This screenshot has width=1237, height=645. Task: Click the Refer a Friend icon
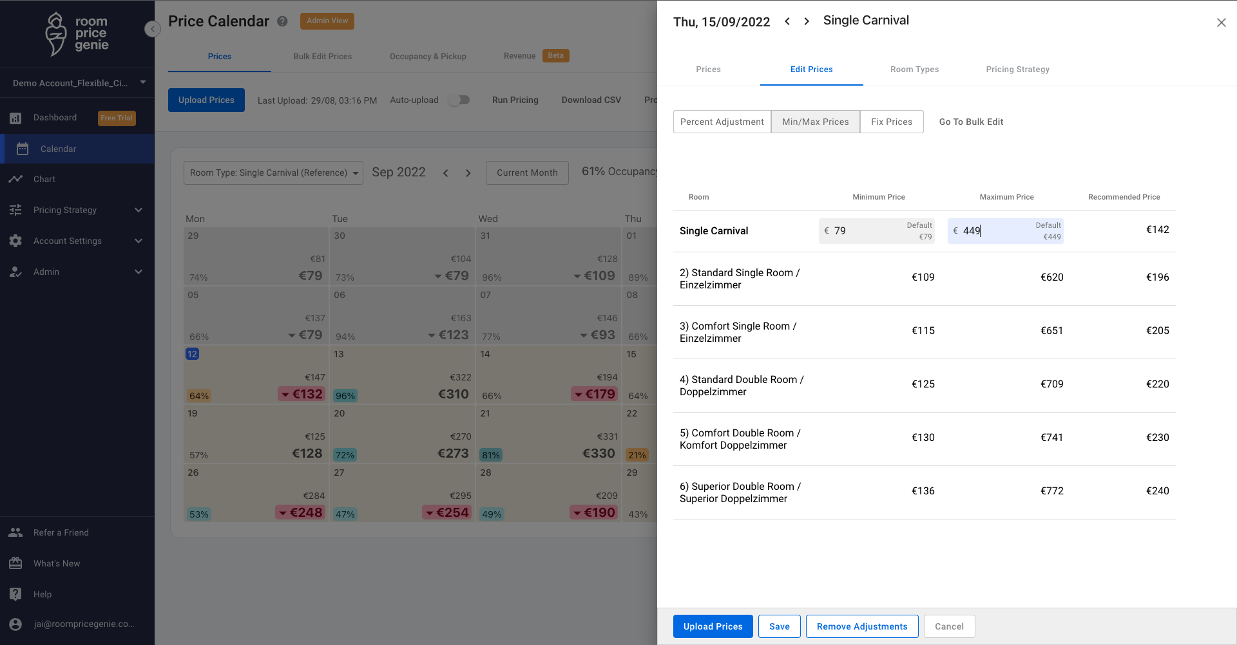point(15,532)
